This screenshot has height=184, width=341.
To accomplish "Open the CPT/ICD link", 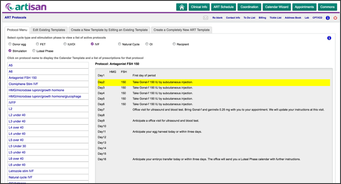I will [x=317, y=18].
